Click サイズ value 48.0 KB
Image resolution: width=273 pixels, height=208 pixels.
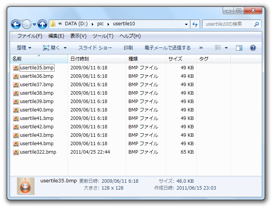[185, 181]
